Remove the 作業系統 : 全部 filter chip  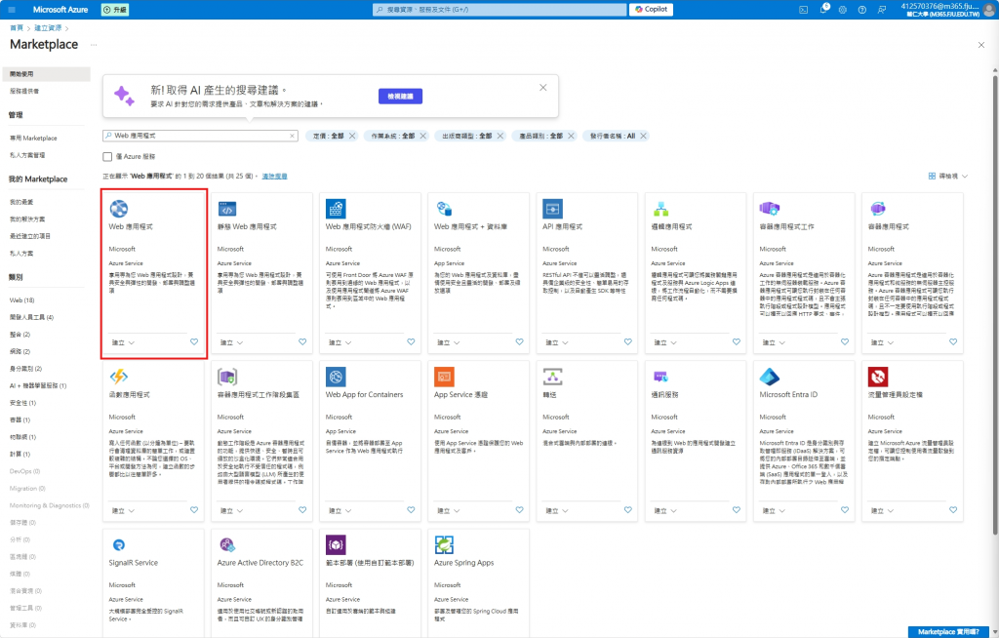pos(423,136)
